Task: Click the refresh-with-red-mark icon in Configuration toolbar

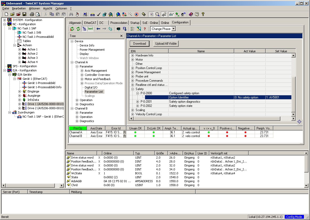Action: pos(72,29)
